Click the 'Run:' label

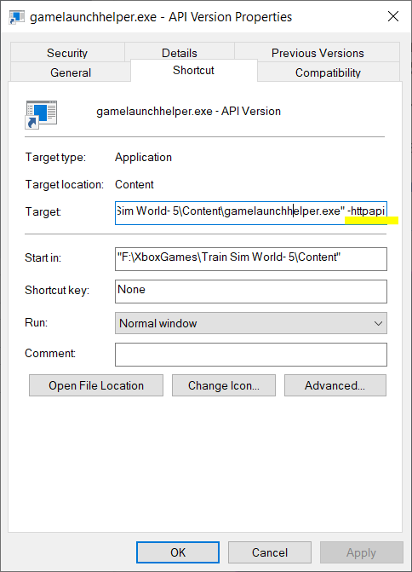(36, 322)
